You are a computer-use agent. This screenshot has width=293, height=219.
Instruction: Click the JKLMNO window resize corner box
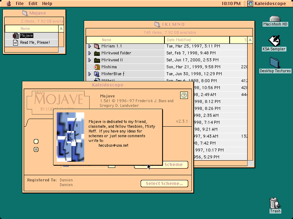(x=250, y=163)
